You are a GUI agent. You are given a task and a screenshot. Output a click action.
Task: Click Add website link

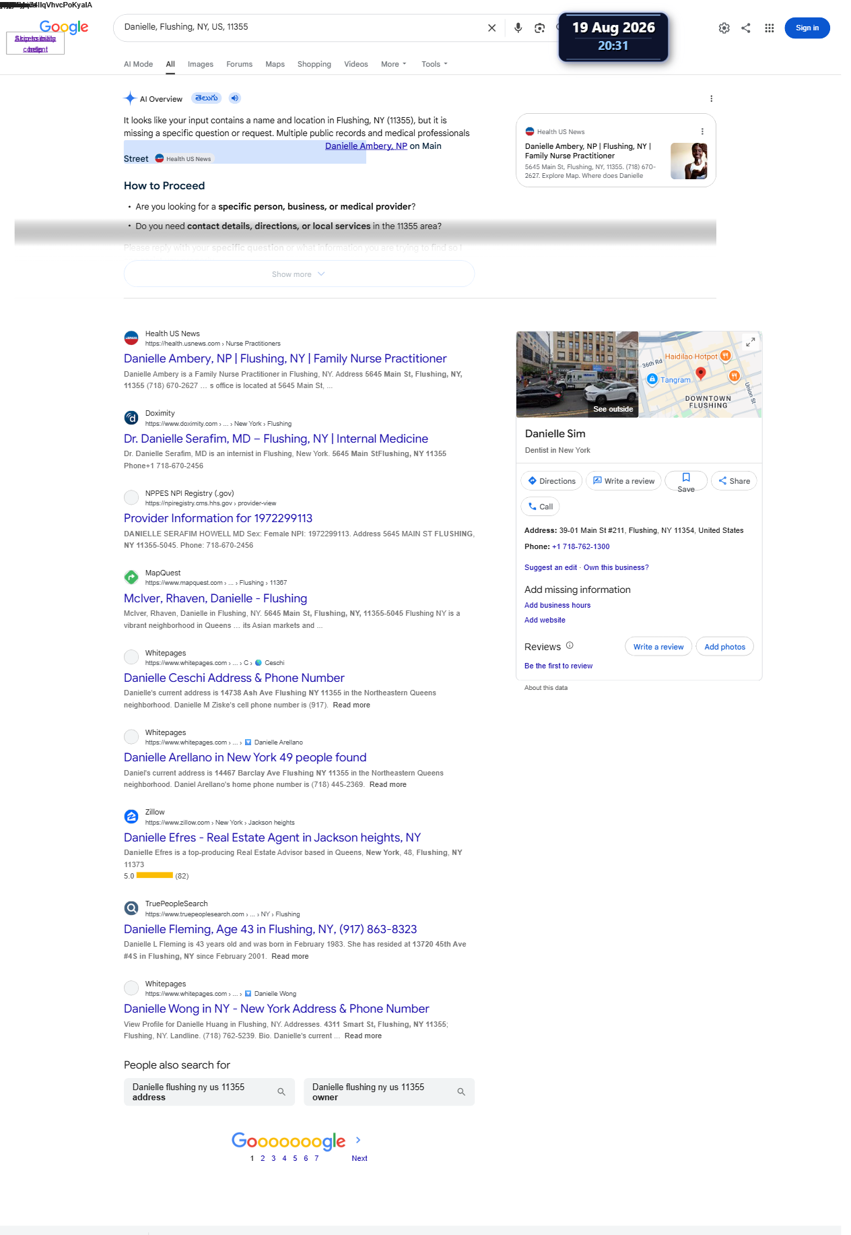[545, 620]
